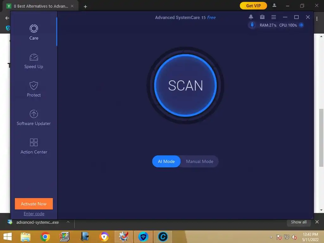Open a new browser tab
This screenshot has width=324, height=243.
click(85, 7)
